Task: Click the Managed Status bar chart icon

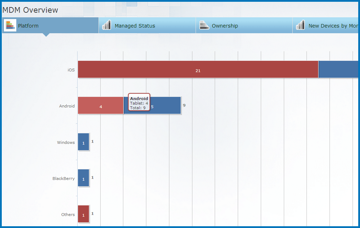Action: click(107, 25)
